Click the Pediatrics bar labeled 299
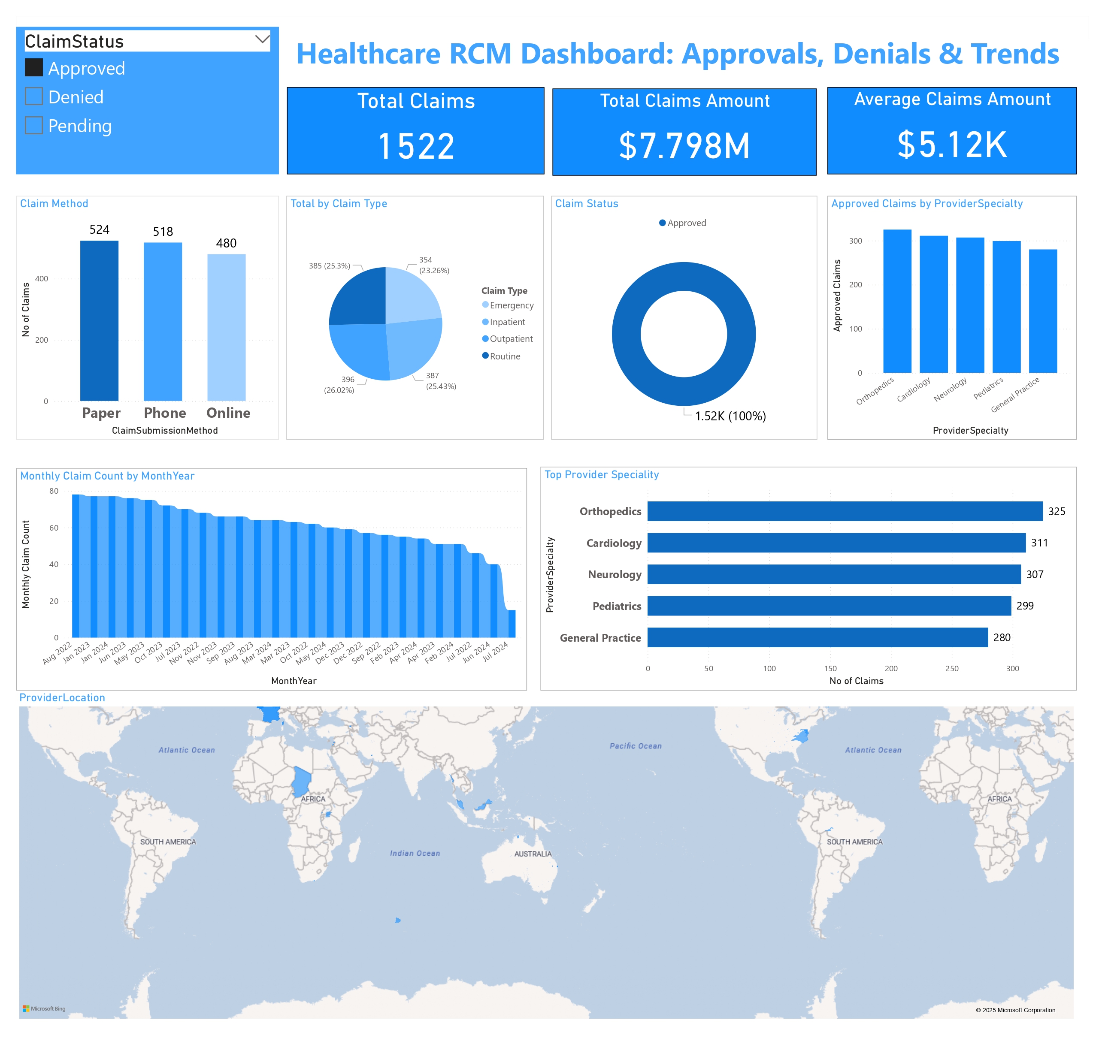Viewport: 1105px width, 1038px height. tap(830, 606)
